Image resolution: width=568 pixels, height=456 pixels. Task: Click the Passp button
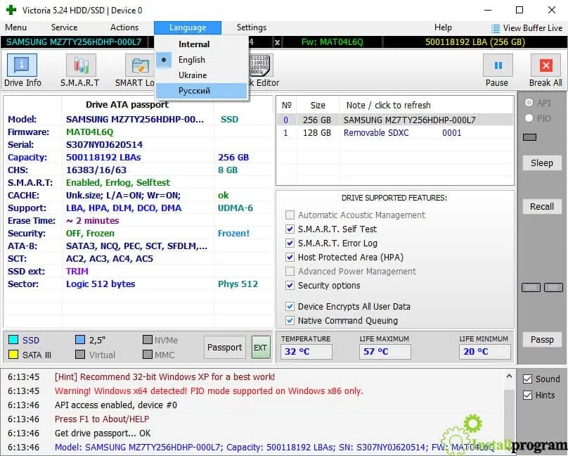(x=542, y=340)
